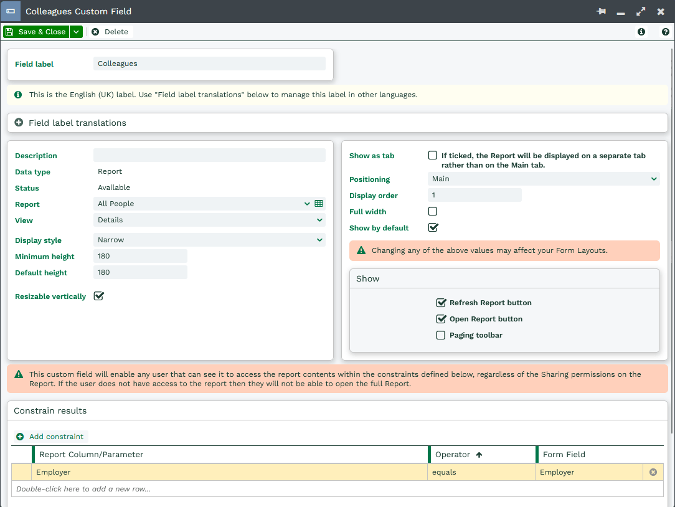Open help via the question mark icon
The width and height of the screenshot is (675, 507).
(666, 32)
